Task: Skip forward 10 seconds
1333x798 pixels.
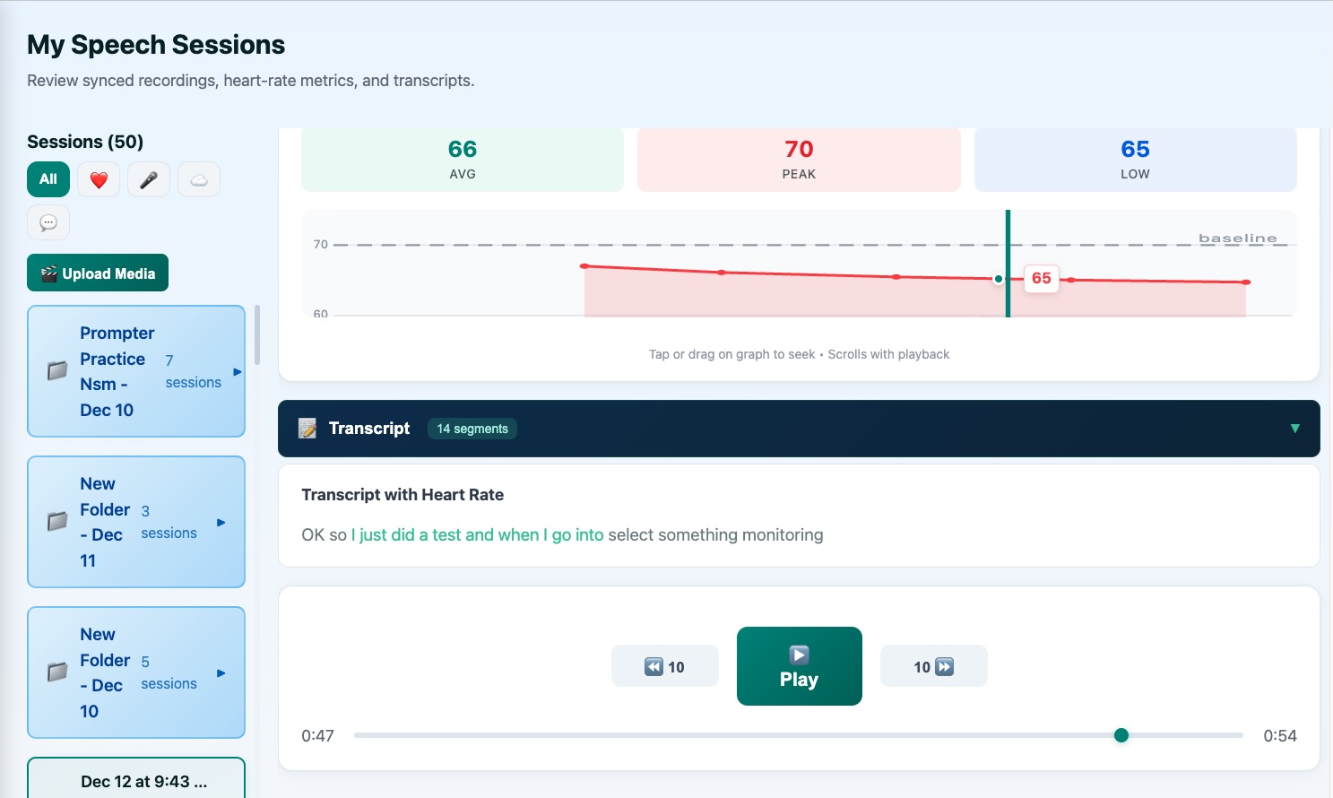Action: tap(933, 666)
